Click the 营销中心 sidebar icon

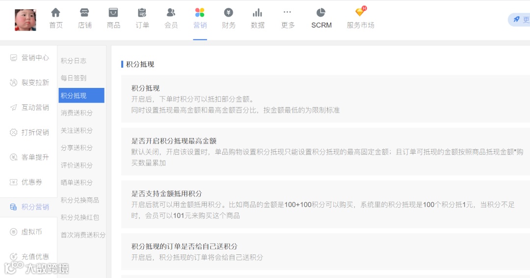13,58
